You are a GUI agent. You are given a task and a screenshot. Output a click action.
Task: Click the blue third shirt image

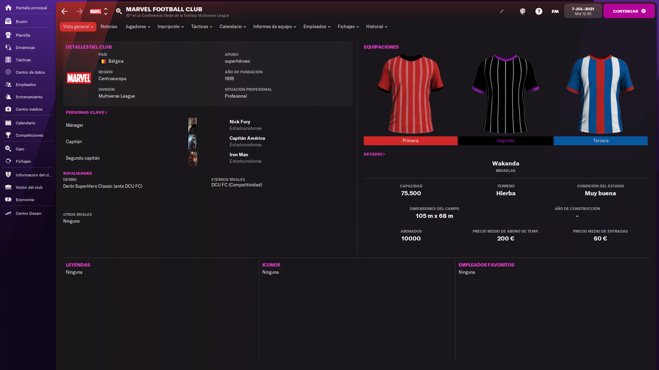[600, 94]
